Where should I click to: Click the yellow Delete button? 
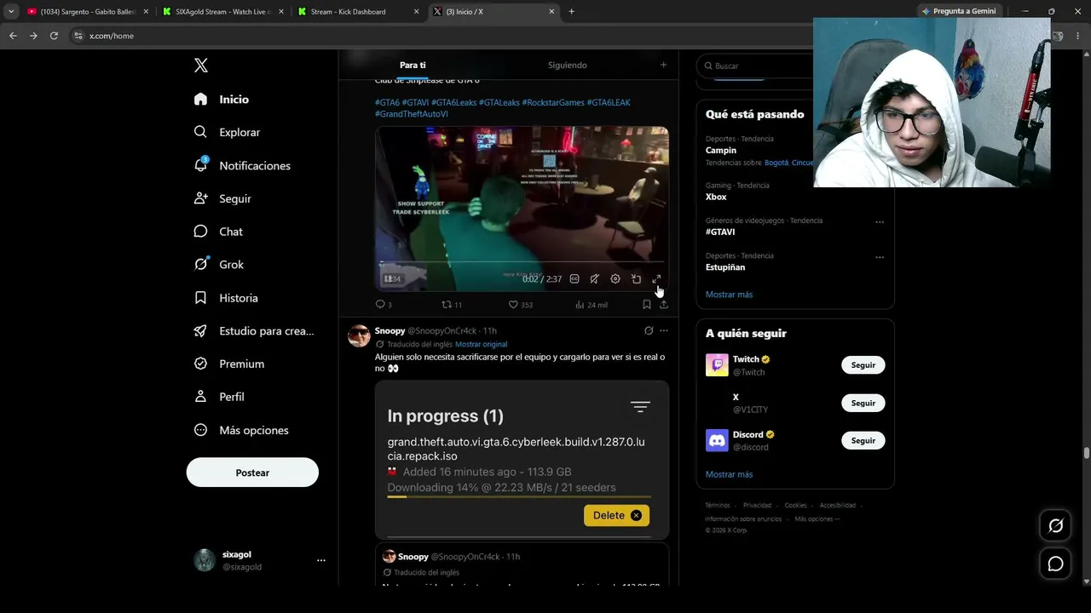[616, 515]
